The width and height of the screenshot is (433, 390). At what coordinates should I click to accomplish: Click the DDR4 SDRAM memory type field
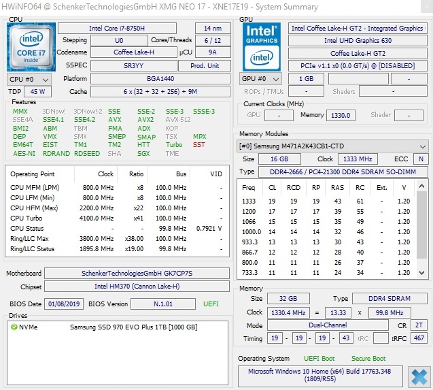[389, 298]
